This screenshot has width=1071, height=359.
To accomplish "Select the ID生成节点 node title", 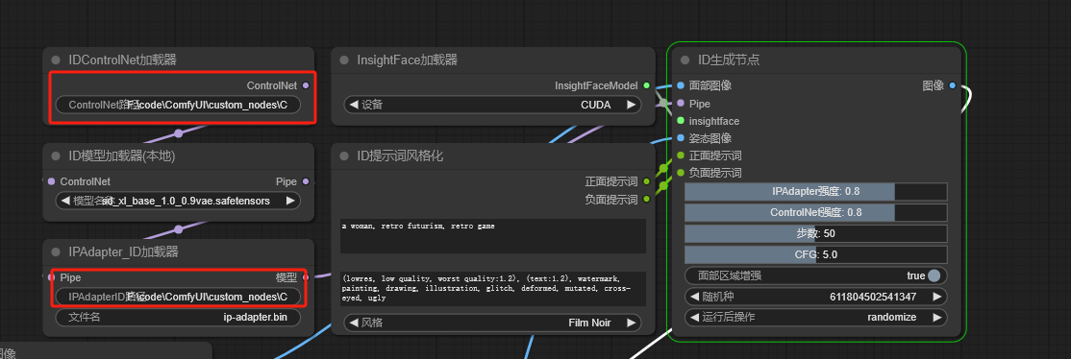I will click(729, 60).
